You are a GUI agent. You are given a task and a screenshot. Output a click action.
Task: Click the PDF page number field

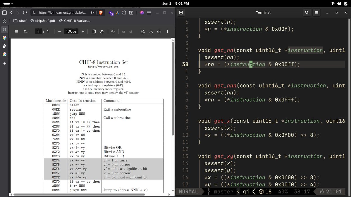pyautogui.click(x=38, y=32)
